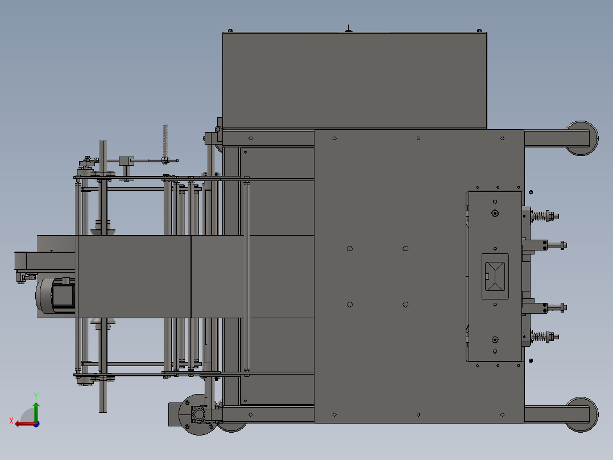Select the lowermost spring-loaded bolt on the right edge
This screenshot has width=613, height=460.
point(545,336)
